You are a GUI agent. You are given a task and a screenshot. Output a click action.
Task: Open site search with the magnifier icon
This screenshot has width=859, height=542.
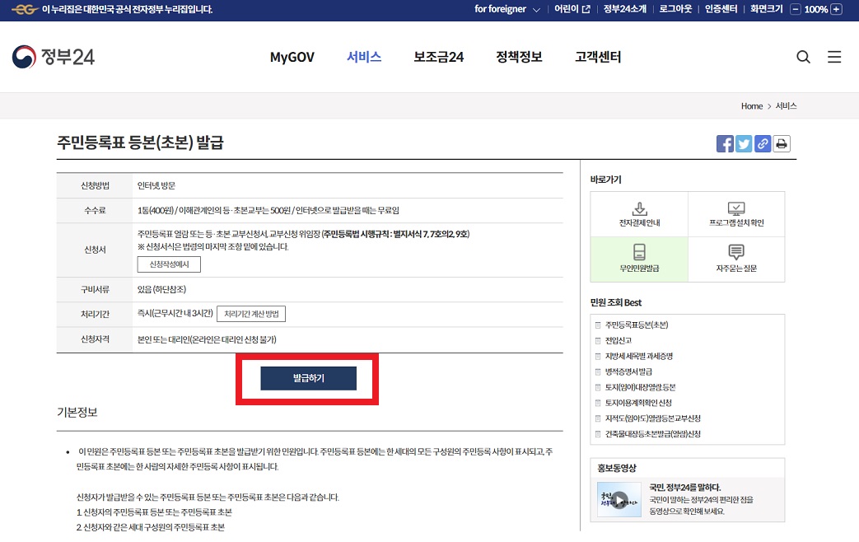(804, 57)
